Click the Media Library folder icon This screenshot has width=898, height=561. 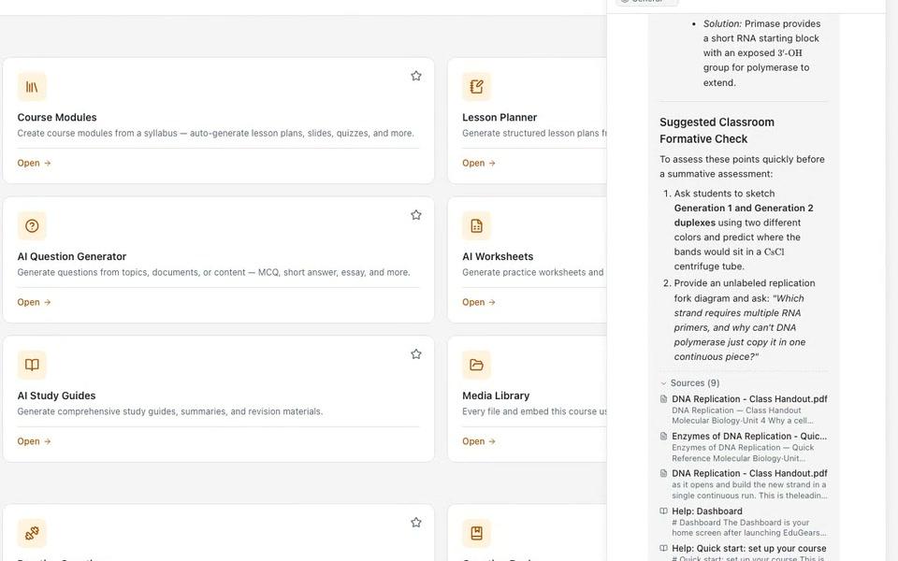pos(476,365)
